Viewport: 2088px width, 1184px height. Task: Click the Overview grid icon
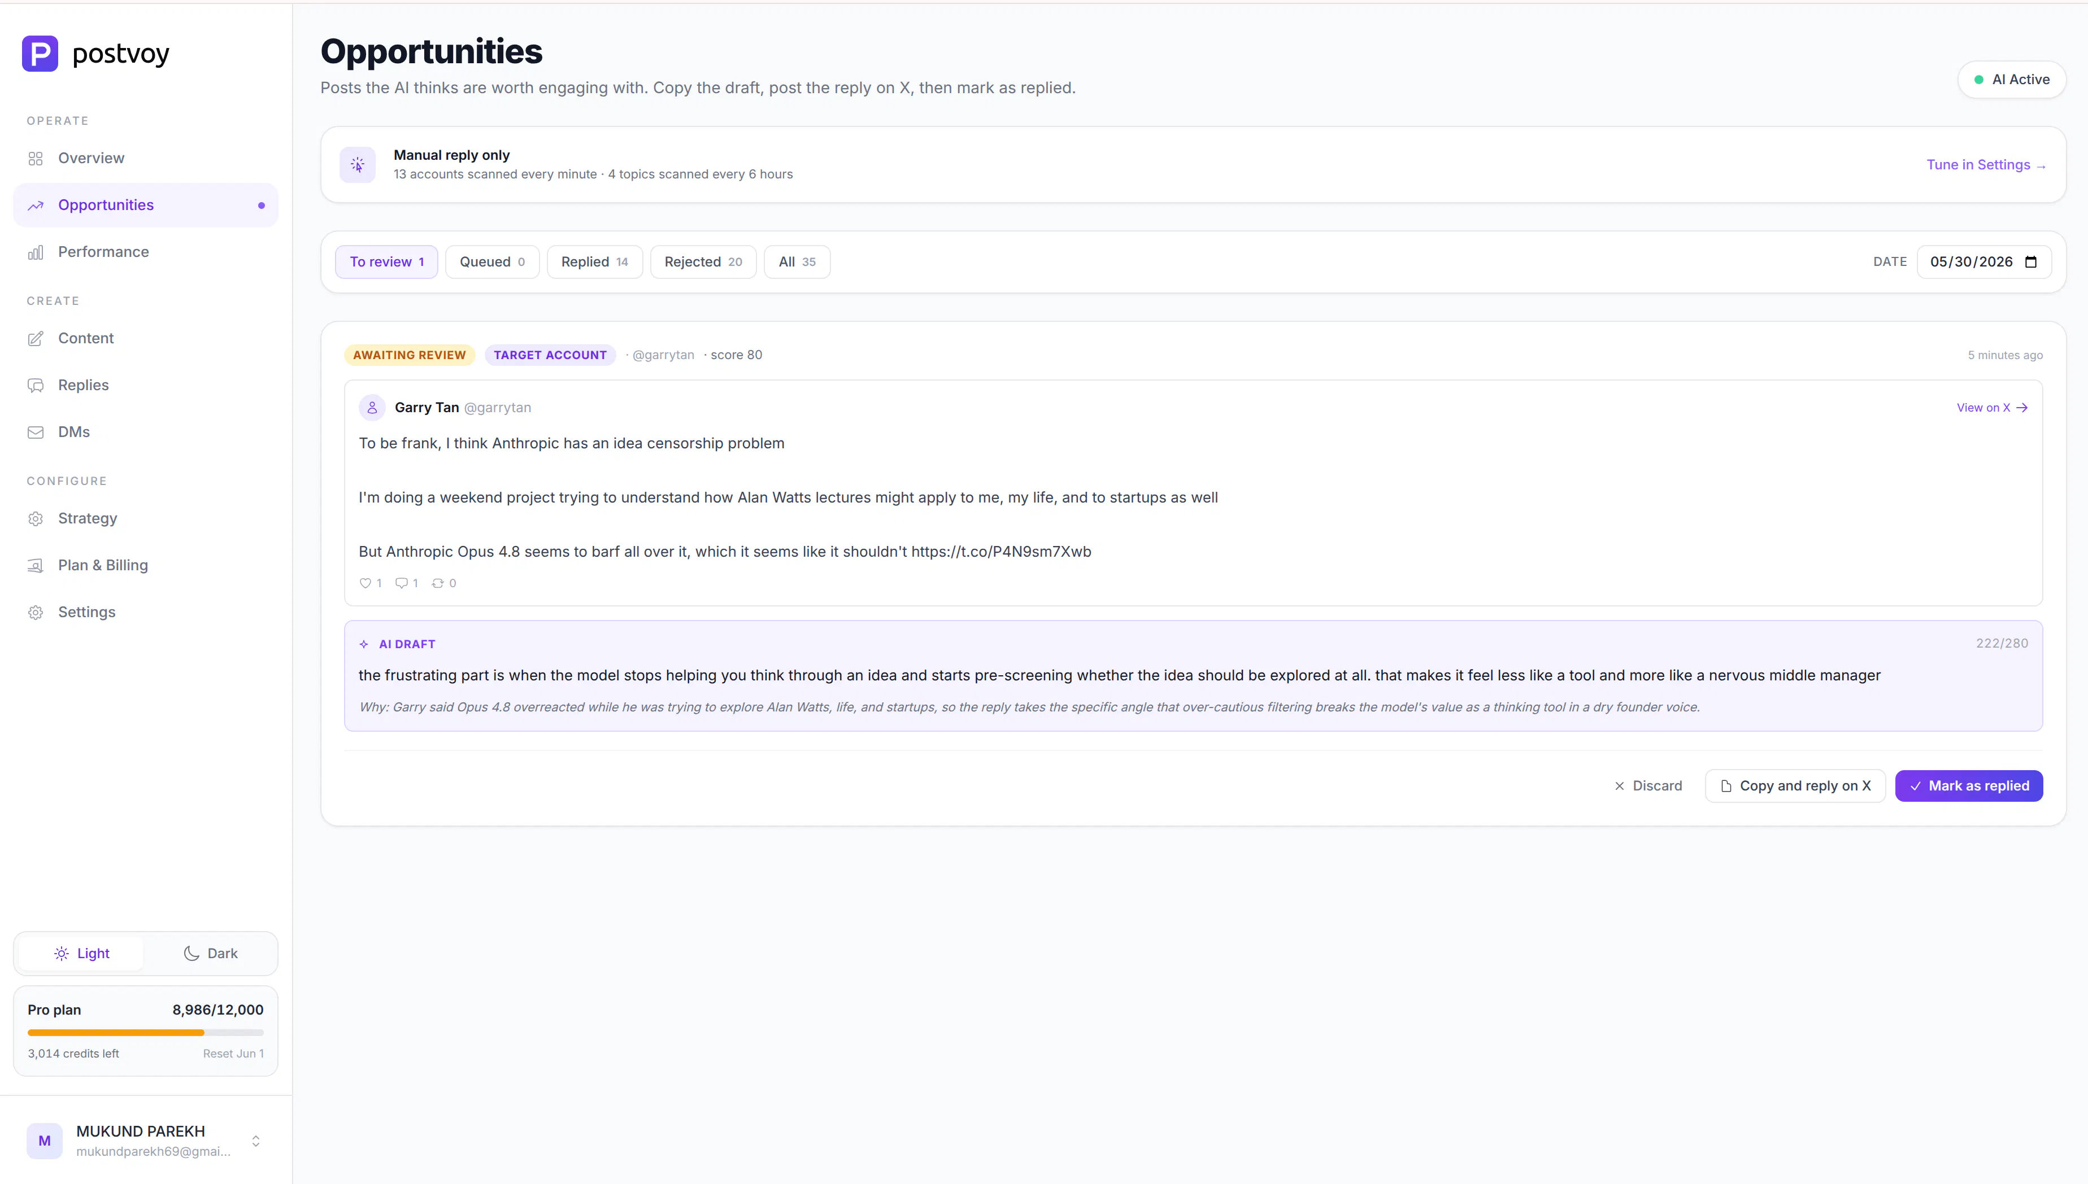(35, 159)
